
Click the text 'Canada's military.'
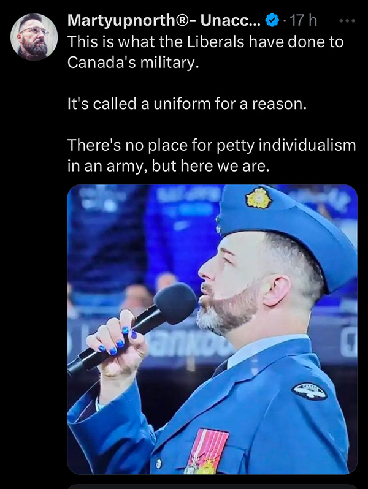[133, 62]
